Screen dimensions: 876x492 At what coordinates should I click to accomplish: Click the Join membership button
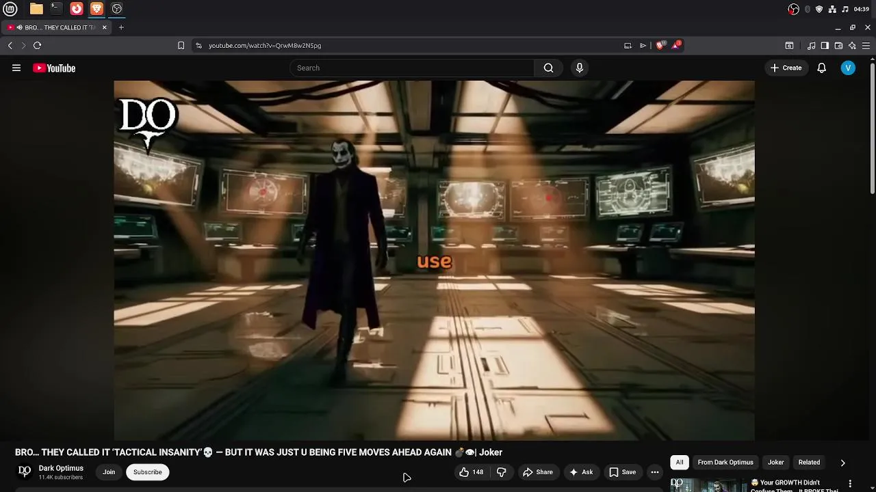[109, 472]
